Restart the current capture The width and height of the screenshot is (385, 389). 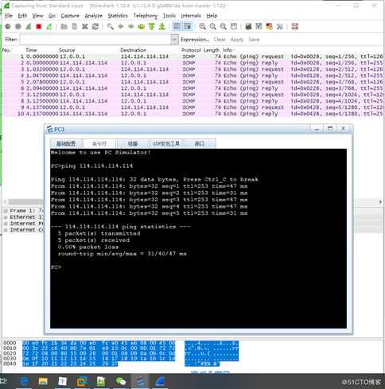[49, 26]
